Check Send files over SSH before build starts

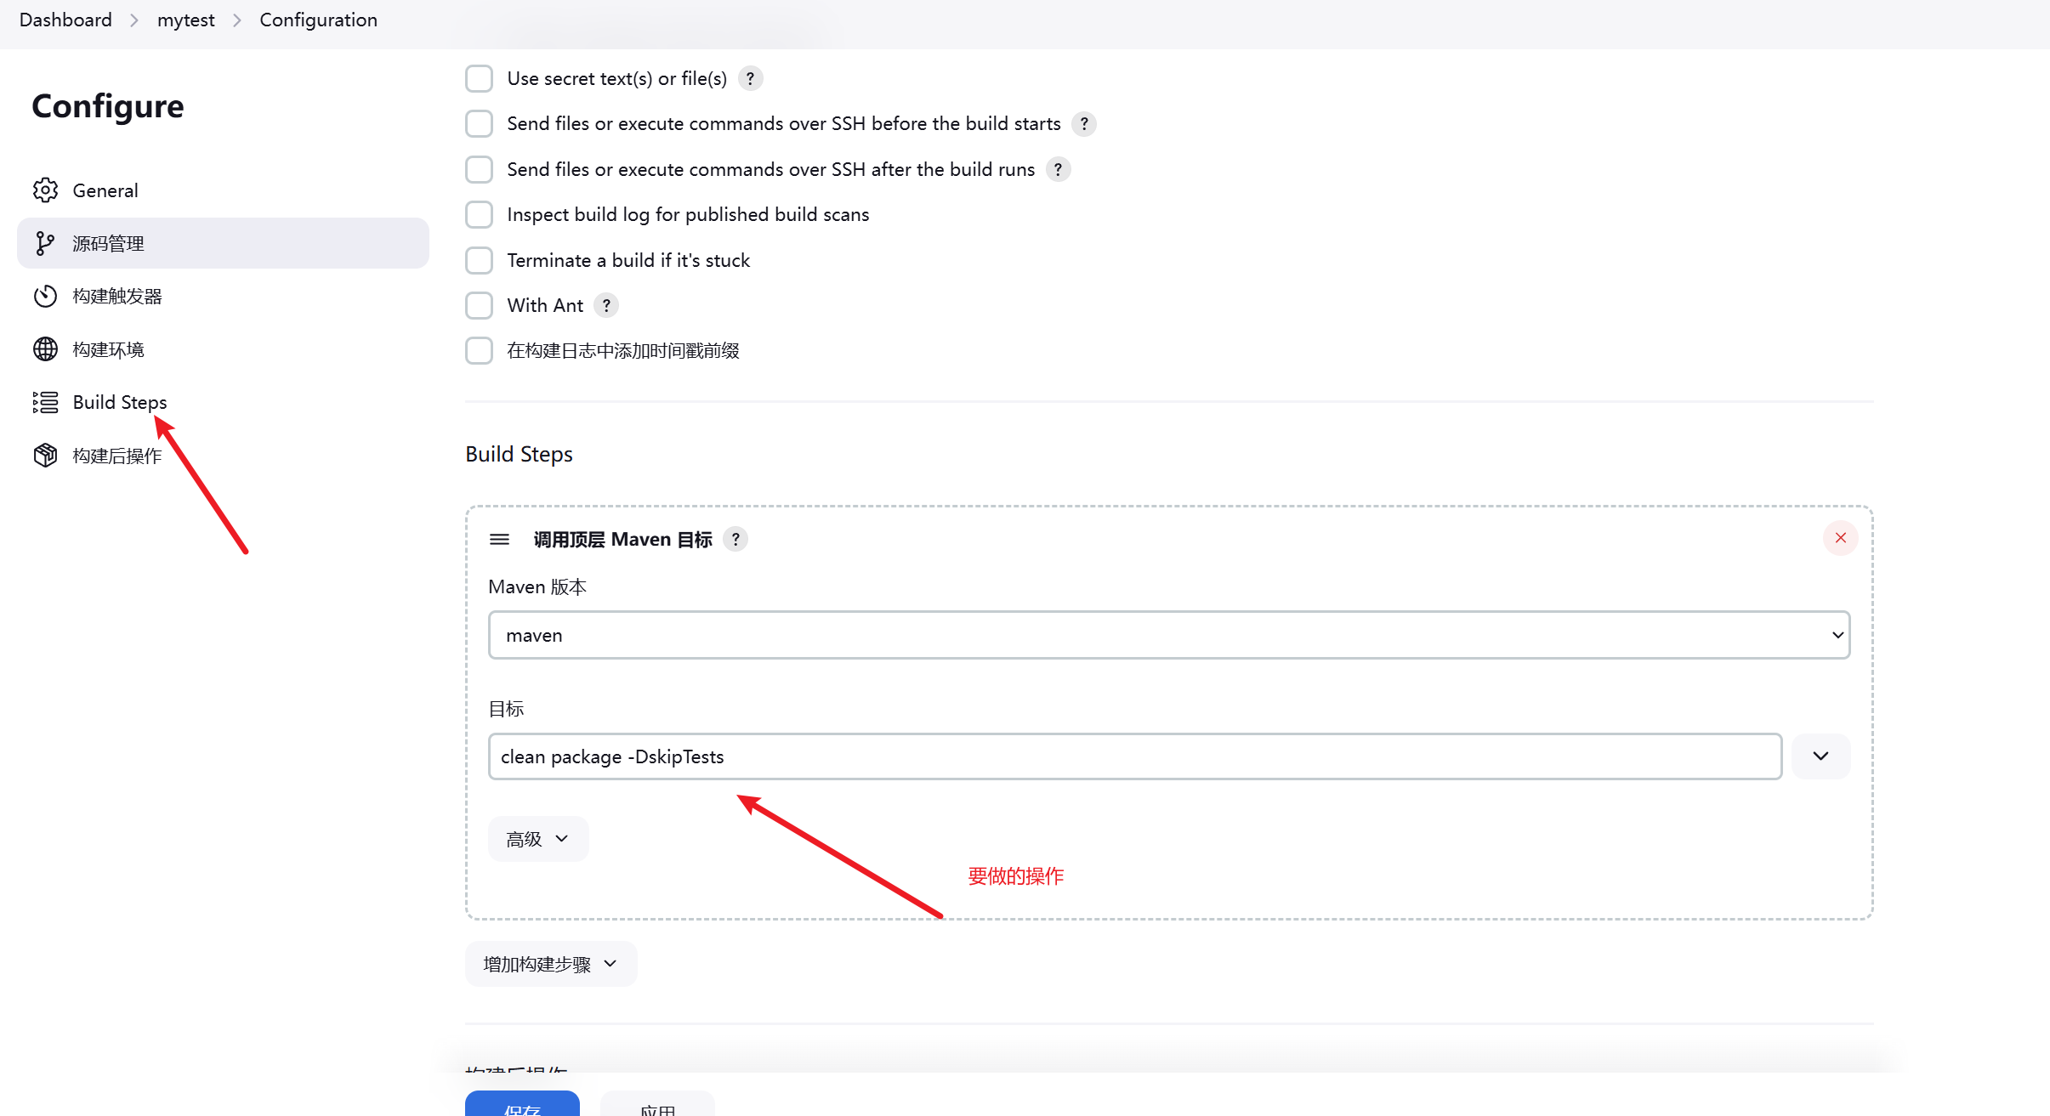(x=480, y=124)
